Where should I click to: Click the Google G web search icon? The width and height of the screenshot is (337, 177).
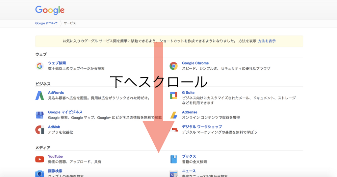(39, 66)
